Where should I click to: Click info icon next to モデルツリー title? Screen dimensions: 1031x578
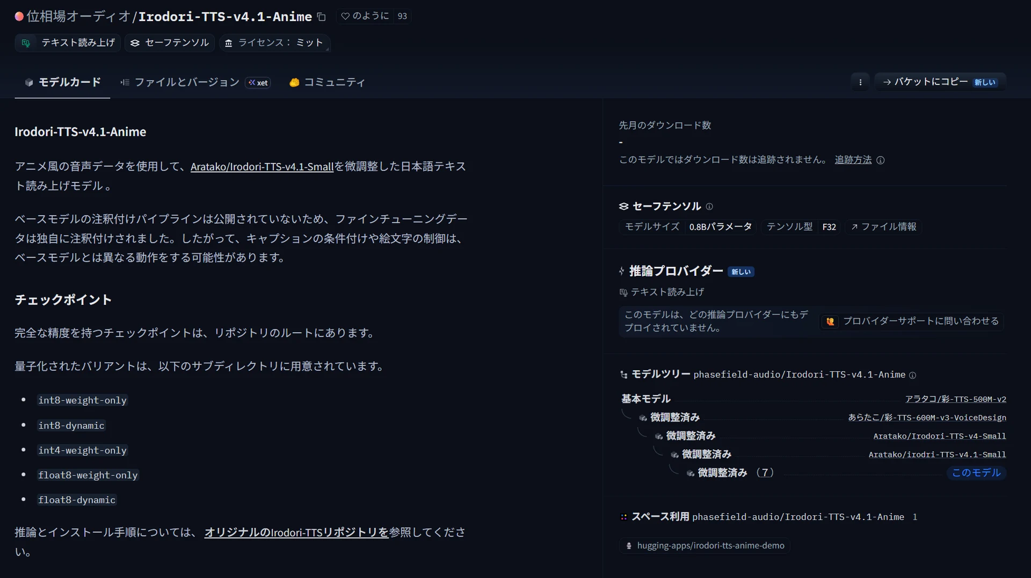[x=912, y=375]
